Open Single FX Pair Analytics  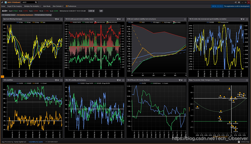15,6
